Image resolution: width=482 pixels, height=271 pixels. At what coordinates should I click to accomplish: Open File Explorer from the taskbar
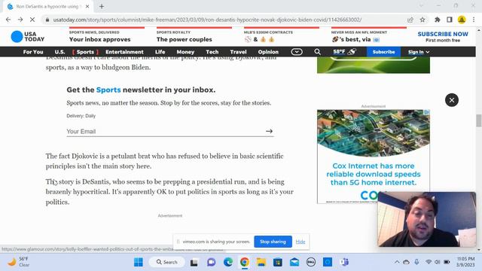tap(261, 262)
